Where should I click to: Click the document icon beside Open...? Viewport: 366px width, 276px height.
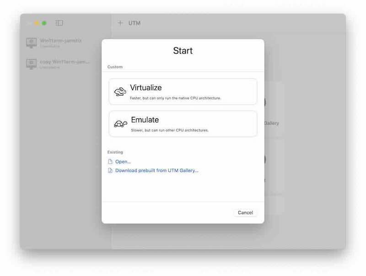click(x=110, y=162)
